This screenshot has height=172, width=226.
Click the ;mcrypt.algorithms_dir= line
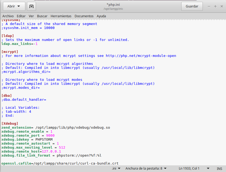pos(26,72)
